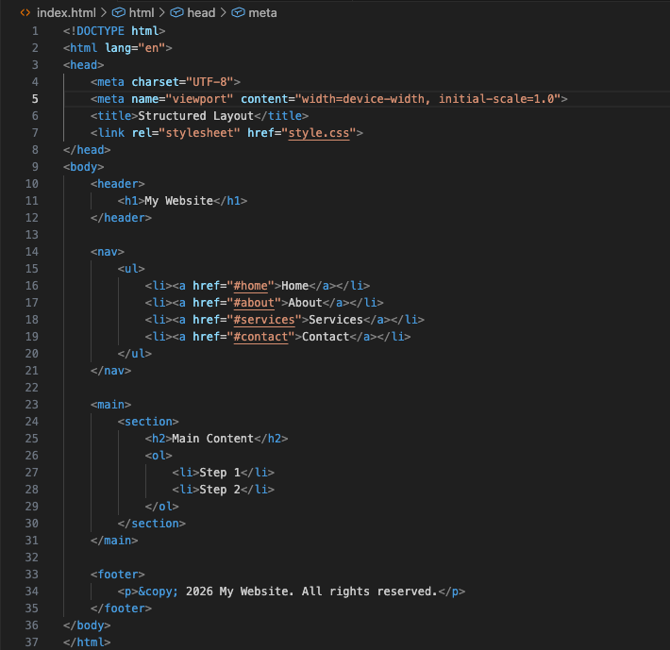Click the charset attribute name
The image size is (670, 650).
point(155,82)
